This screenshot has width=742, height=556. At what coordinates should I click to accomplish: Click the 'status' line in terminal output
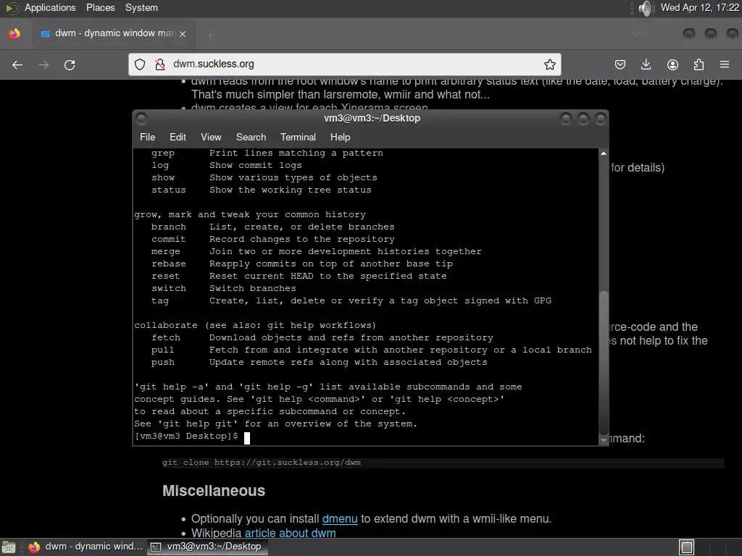tap(261, 190)
